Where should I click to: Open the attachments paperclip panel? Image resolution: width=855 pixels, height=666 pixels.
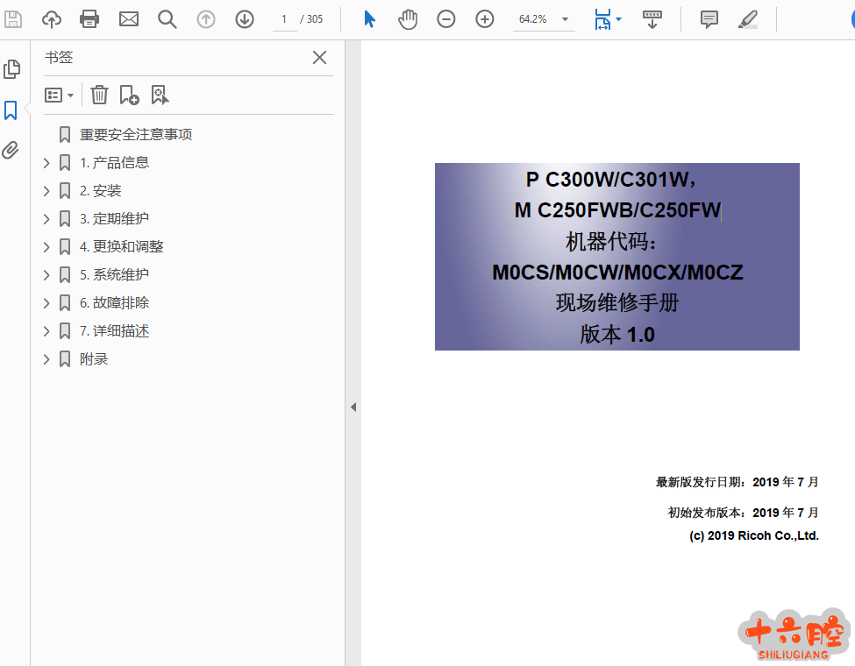pos(11,150)
